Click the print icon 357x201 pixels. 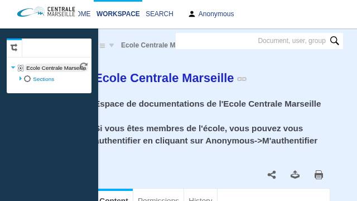[x=319, y=175]
